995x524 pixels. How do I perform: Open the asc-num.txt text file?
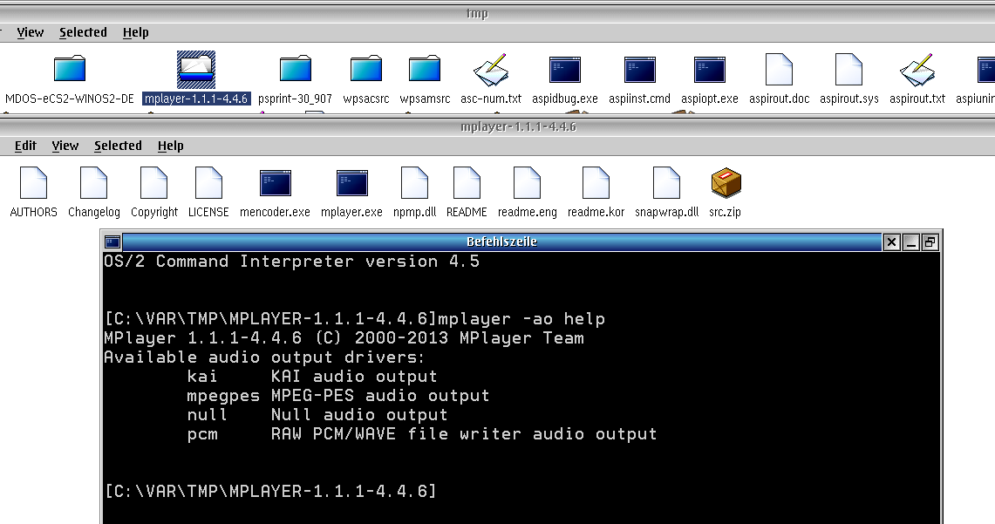(x=491, y=69)
